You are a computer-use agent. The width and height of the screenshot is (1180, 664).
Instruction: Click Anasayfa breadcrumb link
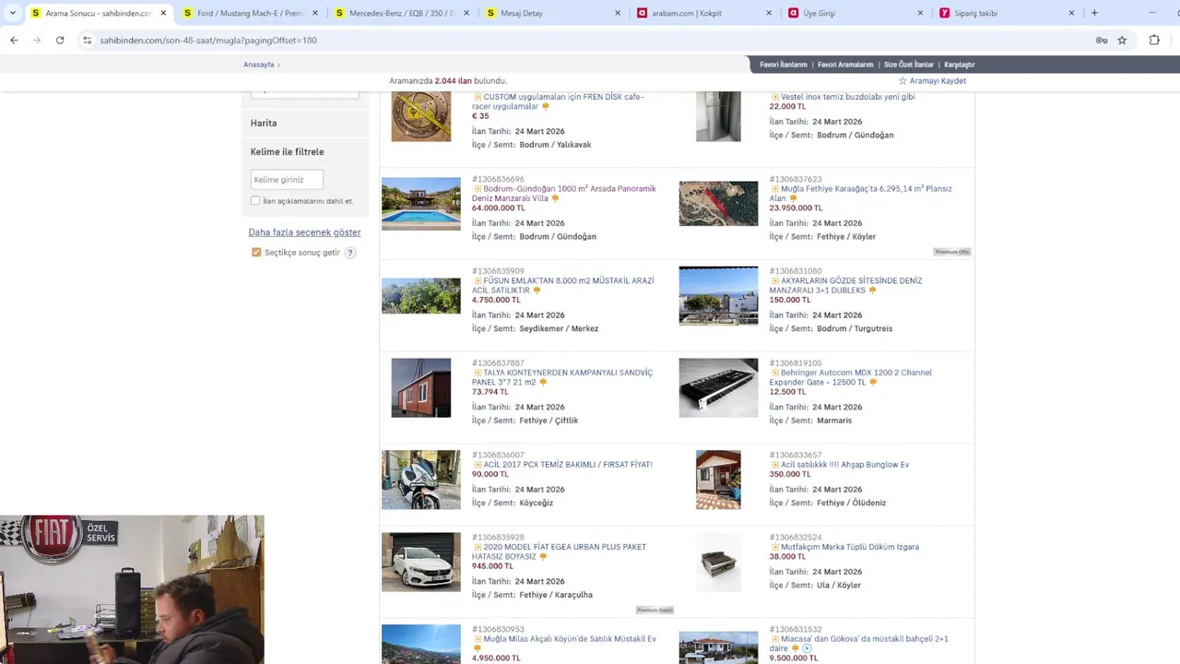[x=259, y=65]
